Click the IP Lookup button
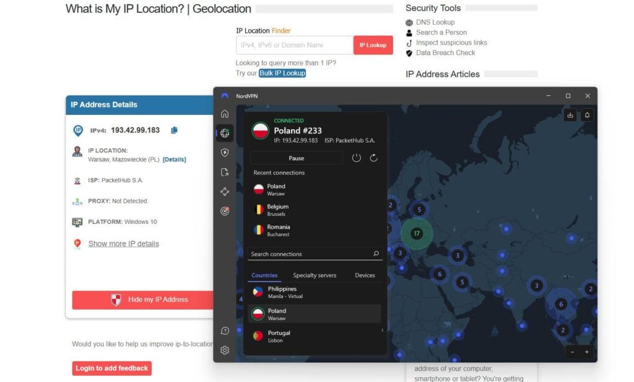The height and width of the screenshot is (382, 634). click(x=373, y=45)
